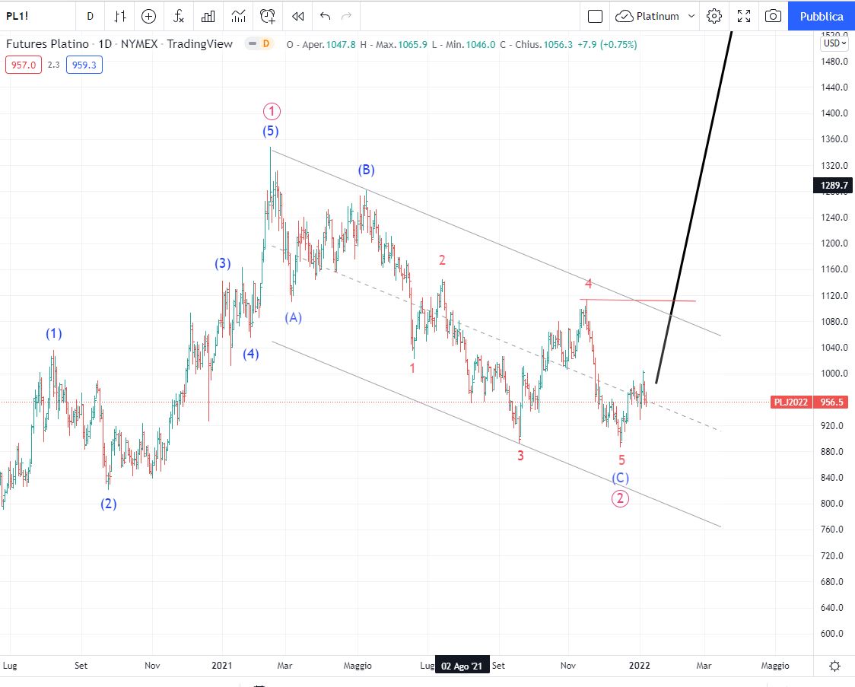Image resolution: width=855 pixels, height=687 pixels.
Task: Select the blue (5) wave label
Action: click(271, 131)
